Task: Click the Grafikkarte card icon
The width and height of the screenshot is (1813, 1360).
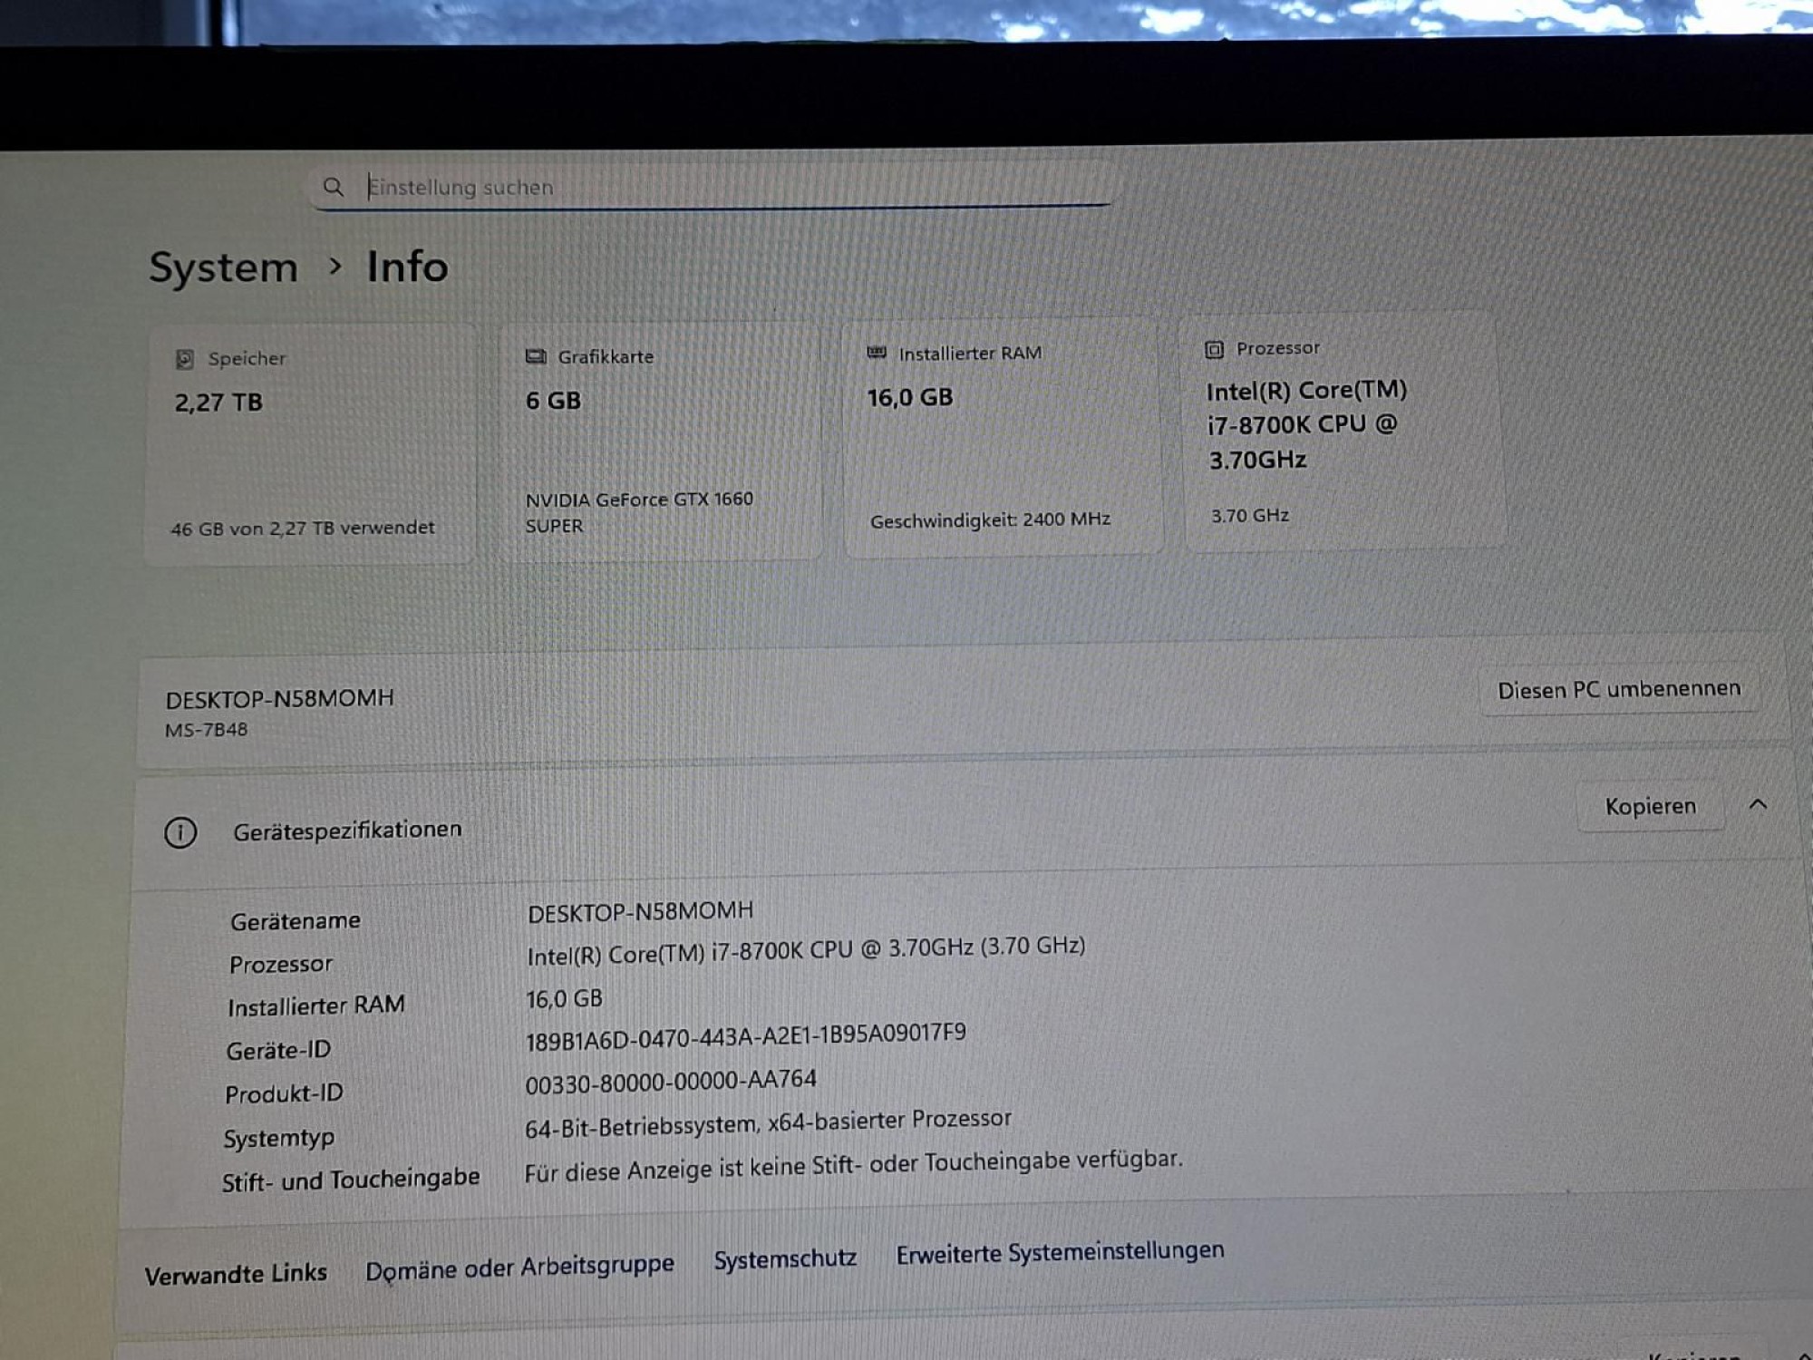Action: coord(536,356)
